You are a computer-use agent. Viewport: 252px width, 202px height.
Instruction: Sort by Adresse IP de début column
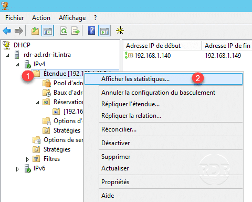pyautogui.click(x=162, y=46)
